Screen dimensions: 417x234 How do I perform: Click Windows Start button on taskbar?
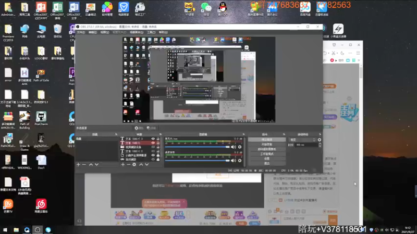5,230
